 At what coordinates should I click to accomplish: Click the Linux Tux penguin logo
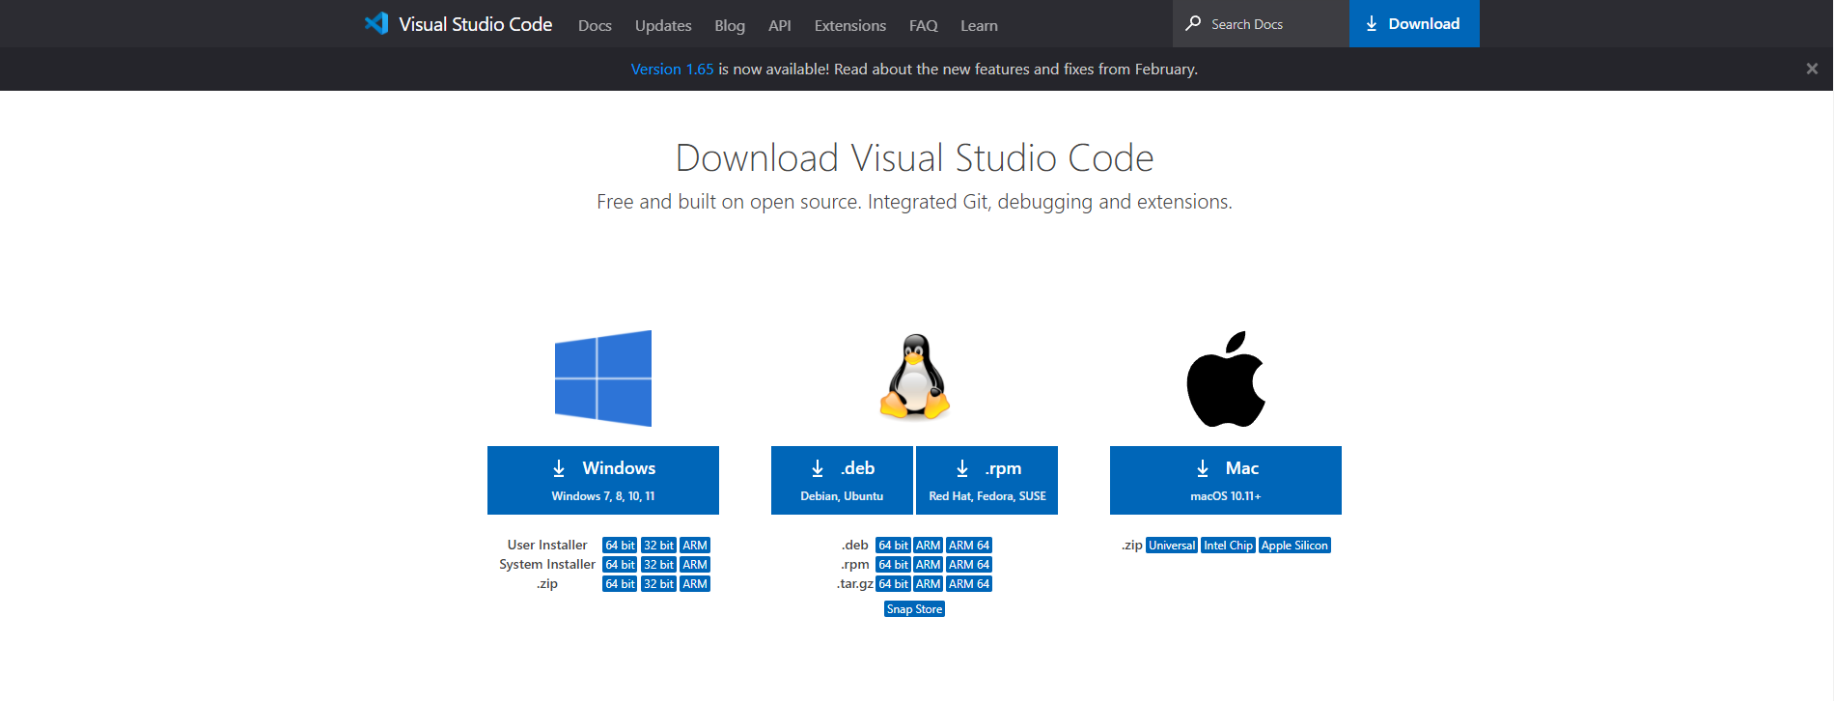click(x=914, y=377)
